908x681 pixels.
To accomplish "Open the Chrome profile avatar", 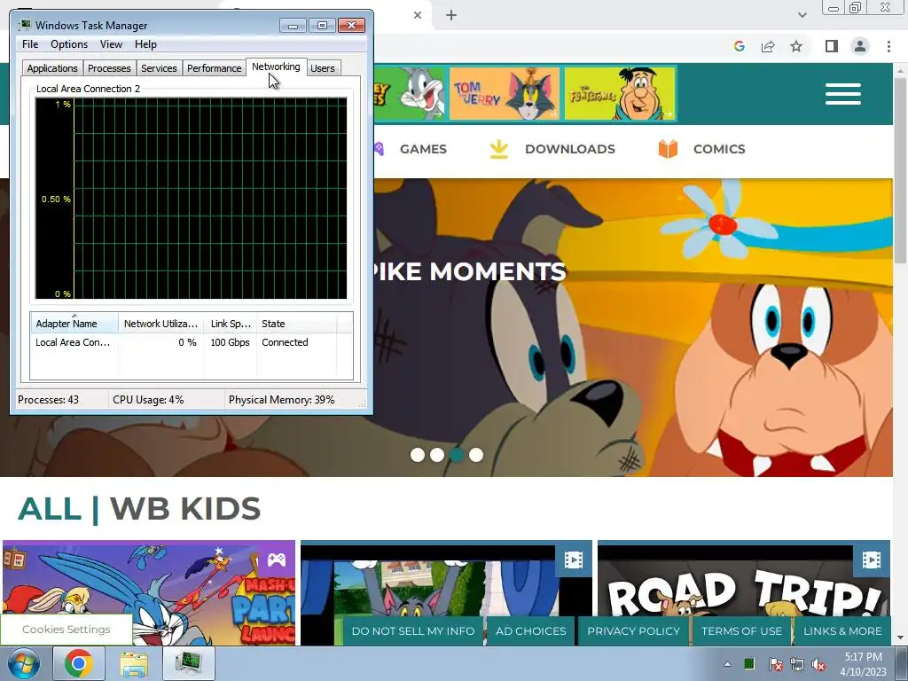I will coord(860,46).
